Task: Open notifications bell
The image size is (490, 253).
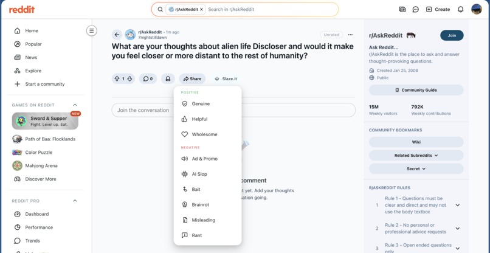Action: 460,9
